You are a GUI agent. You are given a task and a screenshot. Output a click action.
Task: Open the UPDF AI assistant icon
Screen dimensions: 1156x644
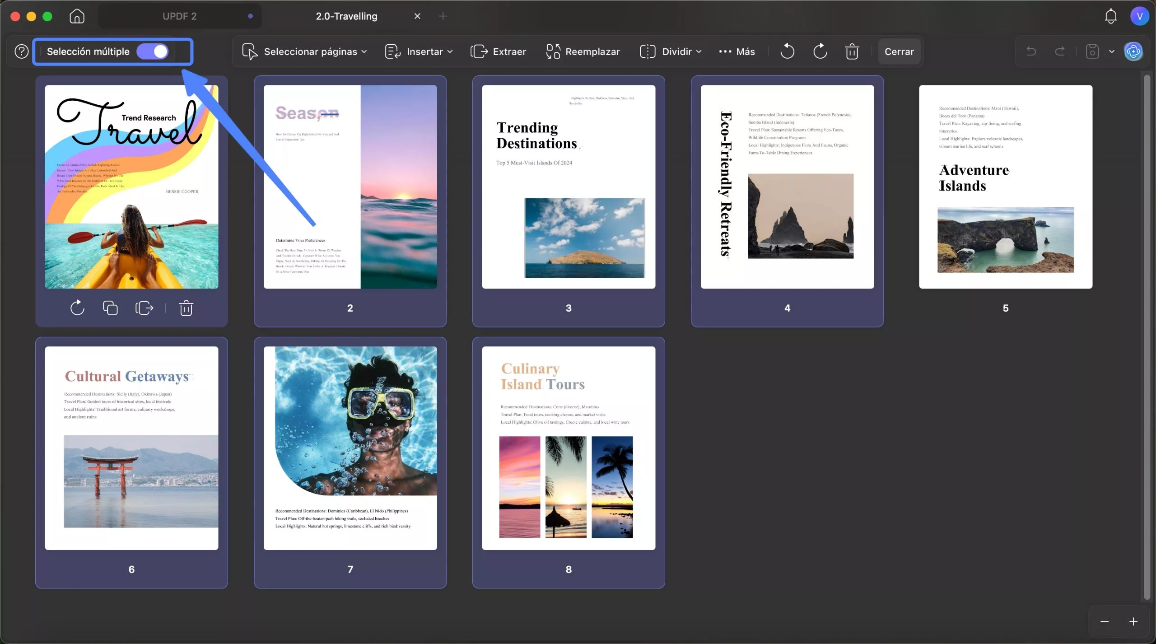(x=1133, y=51)
